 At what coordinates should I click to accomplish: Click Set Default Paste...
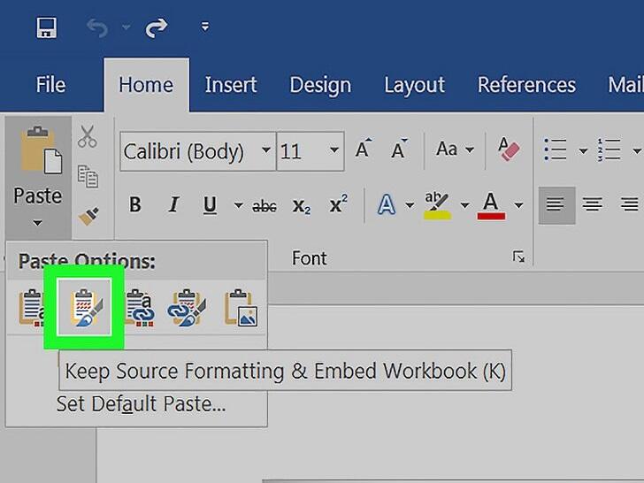141,404
